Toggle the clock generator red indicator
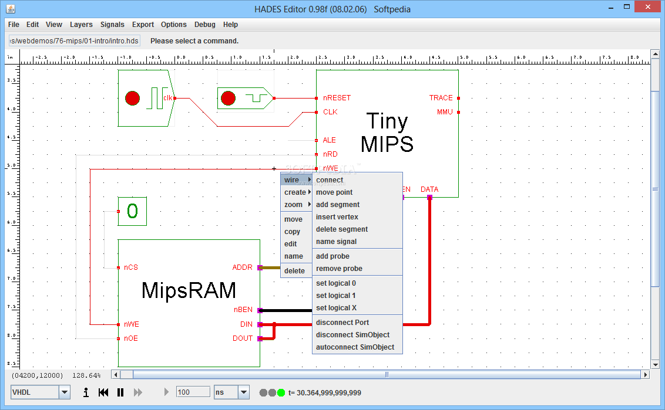The image size is (665, 410). pos(132,98)
